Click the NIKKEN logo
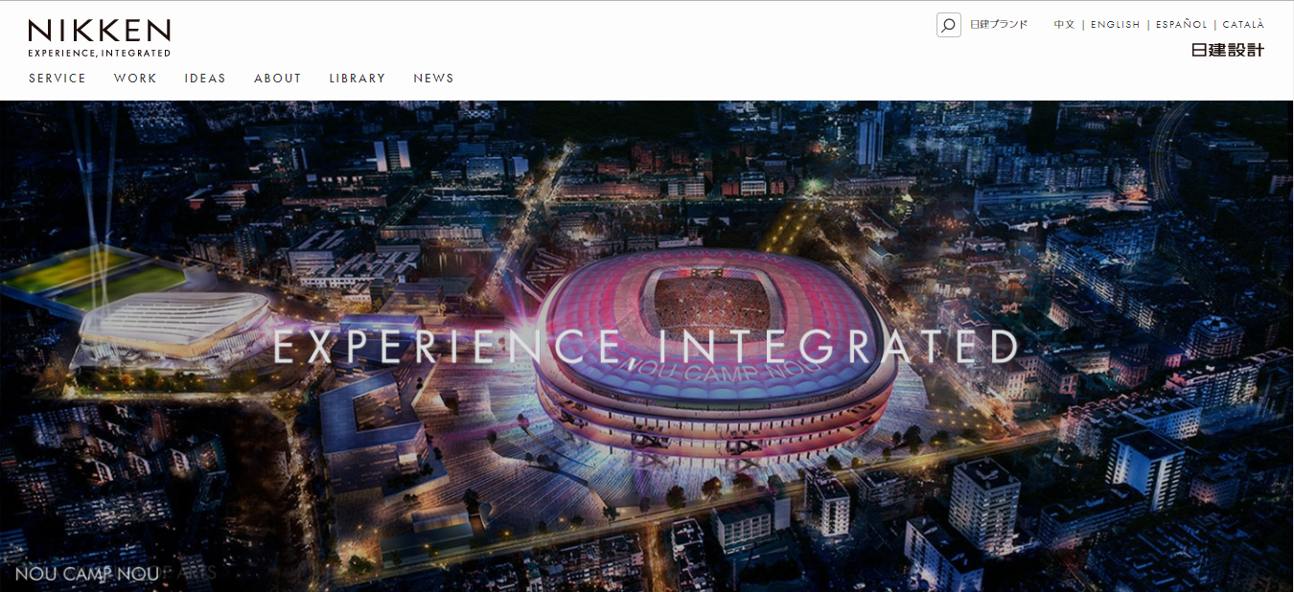1294x592 pixels. pyautogui.click(x=100, y=37)
